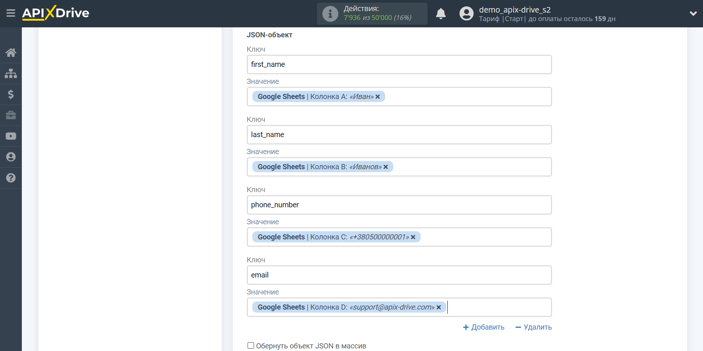The height and width of the screenshot is (351, 703).
Task: Remove the Колонка A «Иван» tag
Action: coord(378,97)
